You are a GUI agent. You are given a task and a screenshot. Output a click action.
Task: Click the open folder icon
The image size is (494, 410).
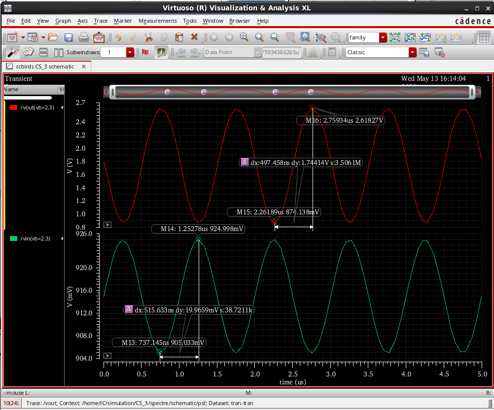coord(53,37)
